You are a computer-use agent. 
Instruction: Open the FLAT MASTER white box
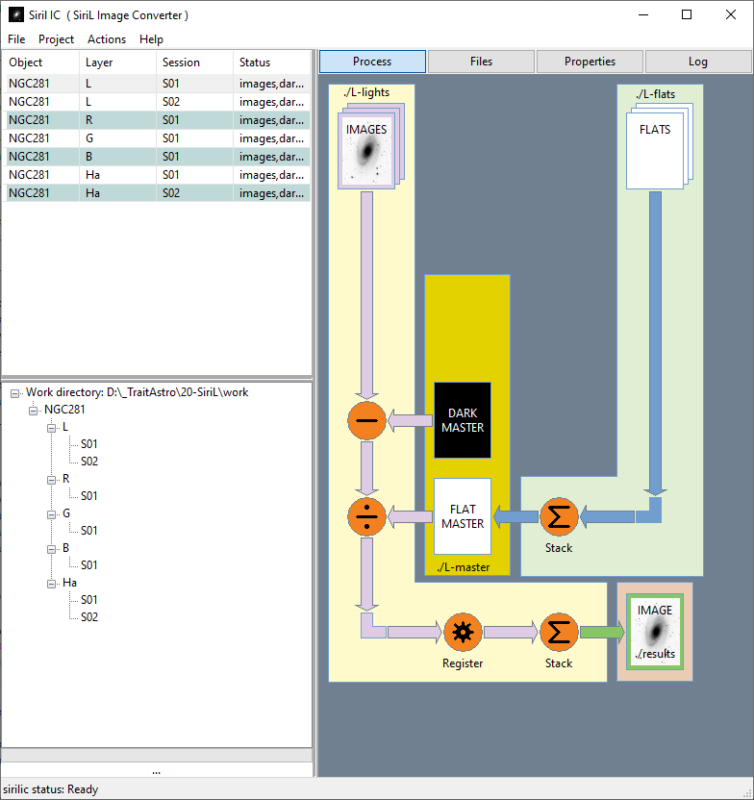[463, 516]
